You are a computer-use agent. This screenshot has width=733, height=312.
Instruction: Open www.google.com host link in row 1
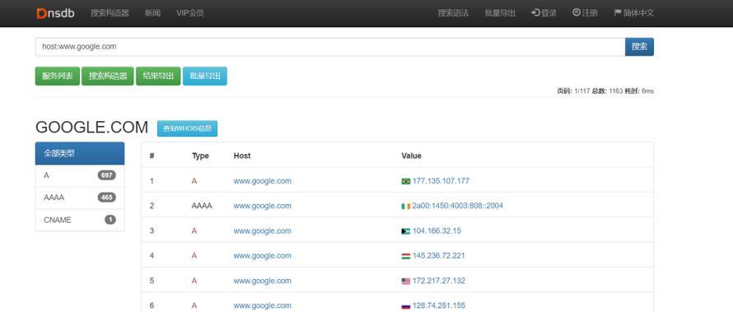click(x=262, y=181)
